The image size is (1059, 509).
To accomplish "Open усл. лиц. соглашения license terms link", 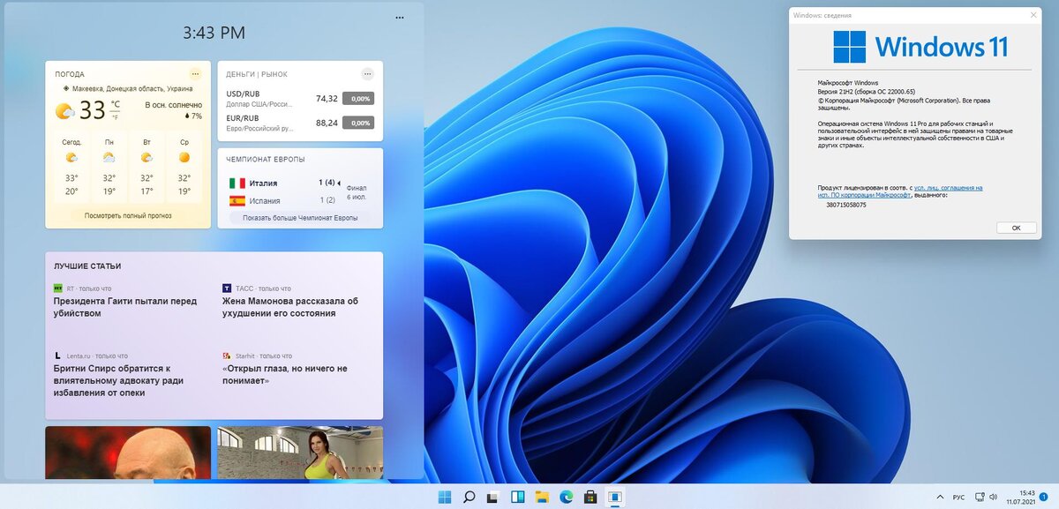I will point(949,188).
